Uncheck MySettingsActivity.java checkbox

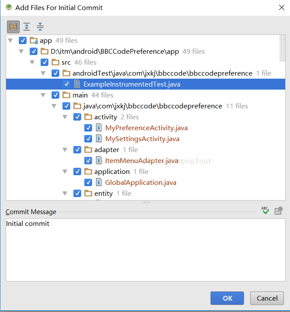[88, 139]
